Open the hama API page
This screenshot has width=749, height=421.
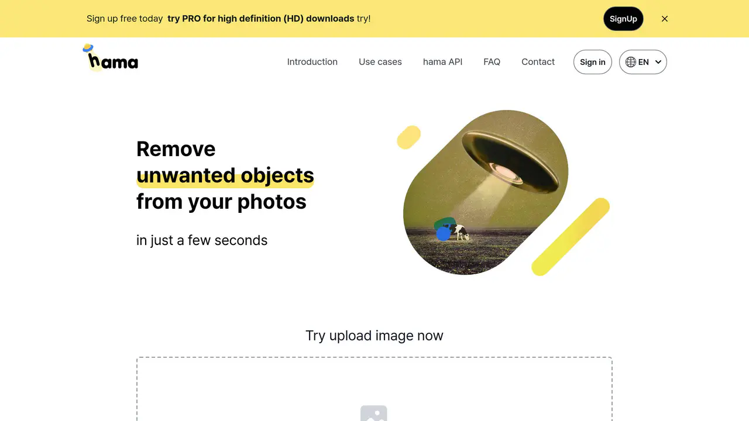click(x=442, y=62)
